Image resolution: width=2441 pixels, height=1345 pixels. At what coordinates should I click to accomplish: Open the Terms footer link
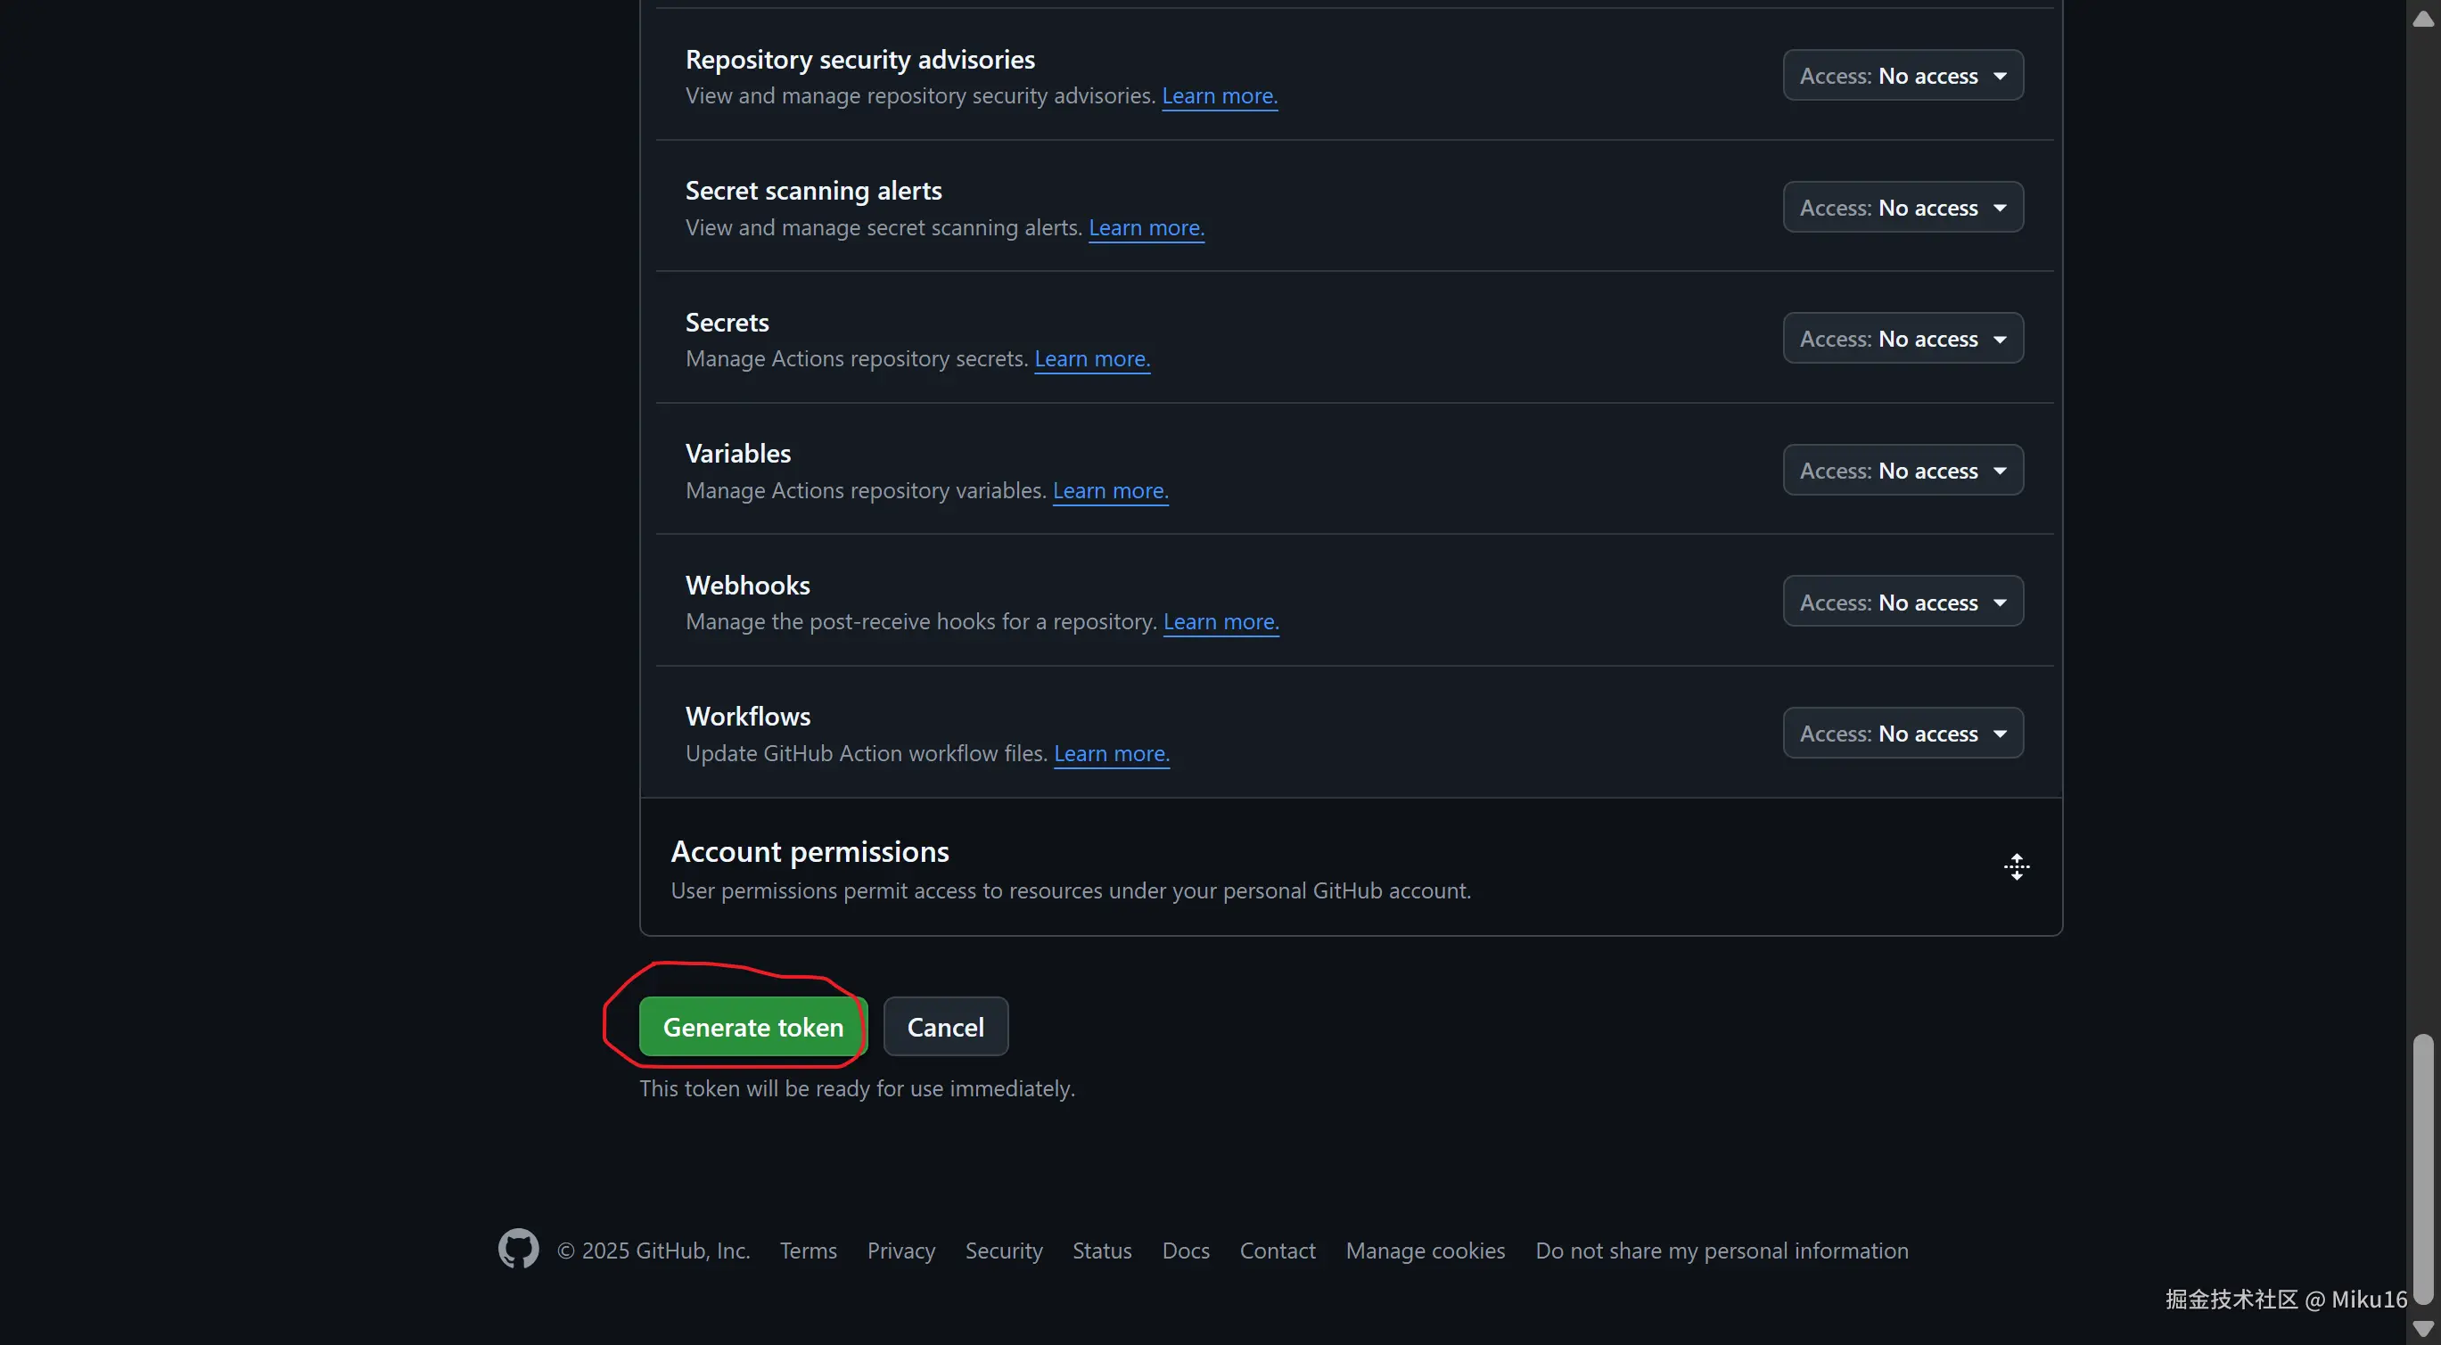pos(809,1251)
